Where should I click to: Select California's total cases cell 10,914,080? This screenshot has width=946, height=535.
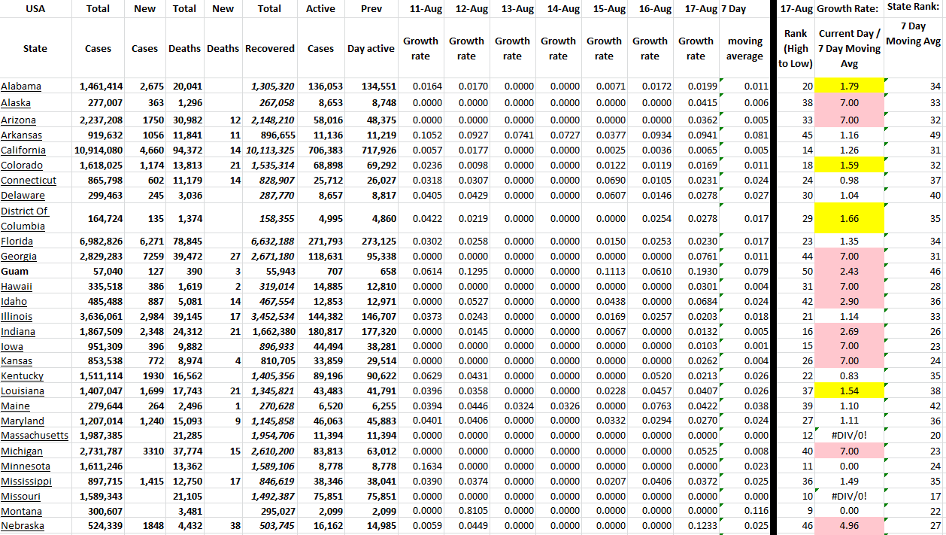[99, 150]
